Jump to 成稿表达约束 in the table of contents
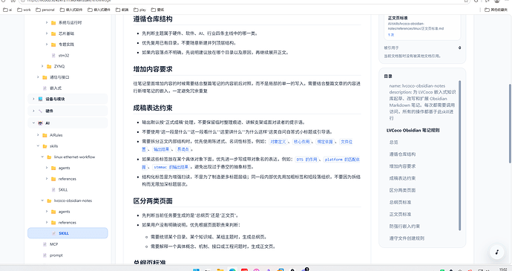This screenshot has height=271, width=512. pos(402,178)
